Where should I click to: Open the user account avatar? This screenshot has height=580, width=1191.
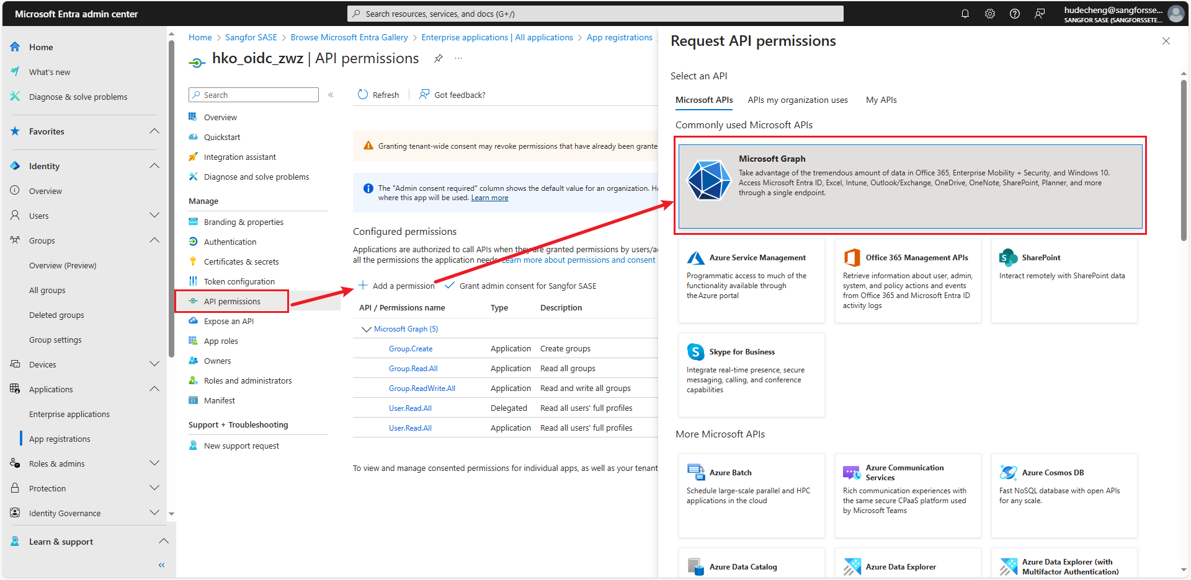click(1175, 14)
